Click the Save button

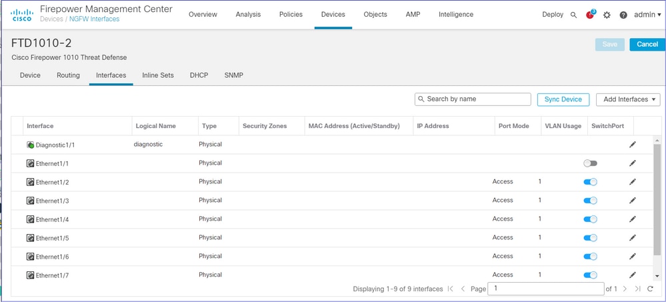coord(609,45)
